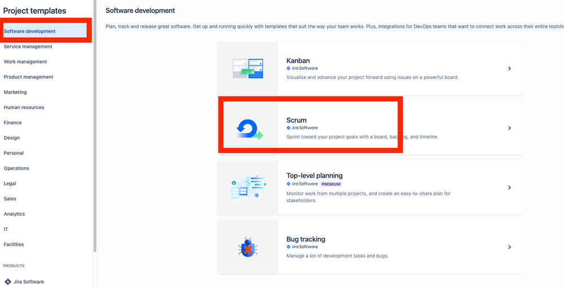Image resolution: width=564 pixels, height=287 pixels.
Task: Click the Scrum loop arrow illustration
Action: (250, 129)
